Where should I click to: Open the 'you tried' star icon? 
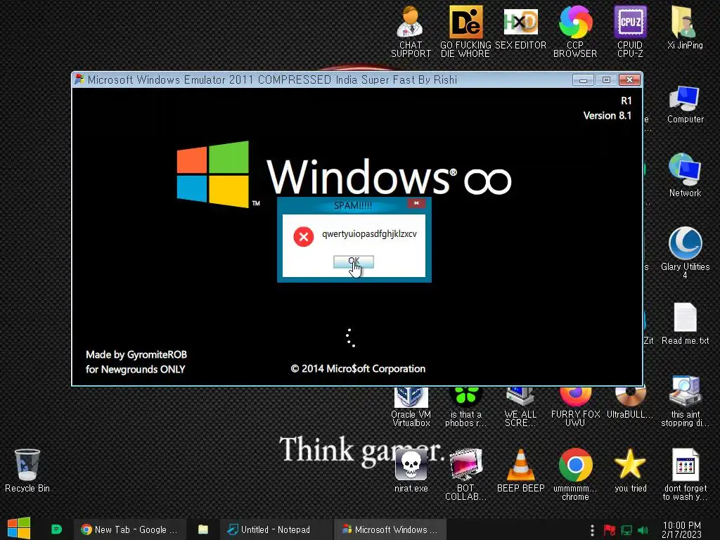tap(630, 471)
